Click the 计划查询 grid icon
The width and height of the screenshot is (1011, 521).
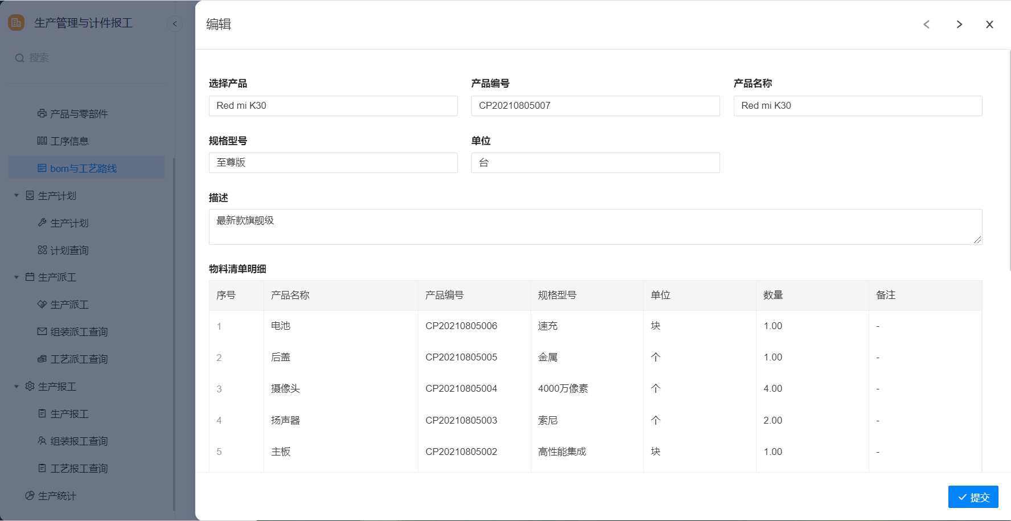point(42,250)
